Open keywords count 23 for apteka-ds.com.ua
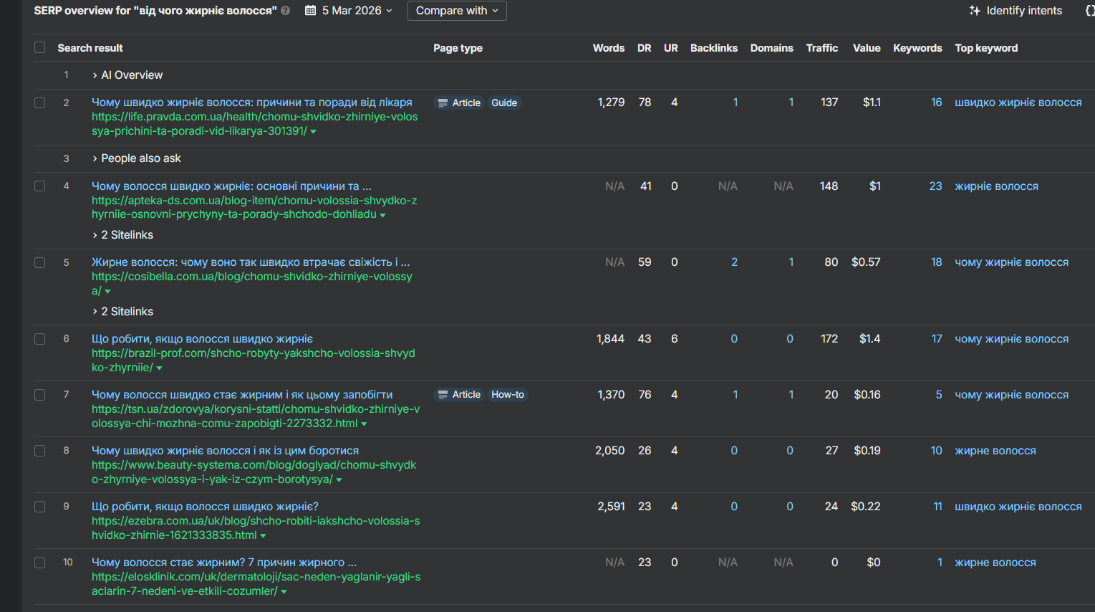Image resolution: width=1095 pixels, height=612 pixels. (x=935, y=186)
